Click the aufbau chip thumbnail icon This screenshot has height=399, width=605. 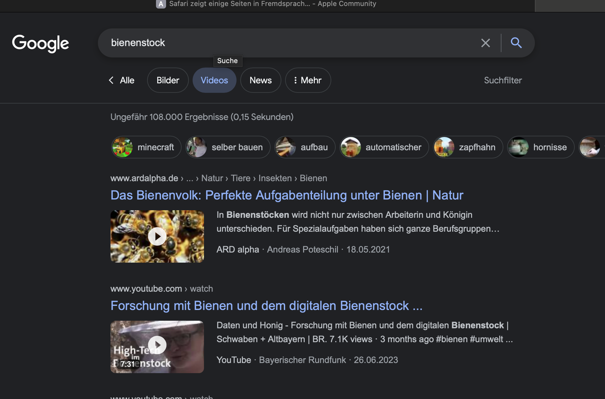[x=285, y=147]
